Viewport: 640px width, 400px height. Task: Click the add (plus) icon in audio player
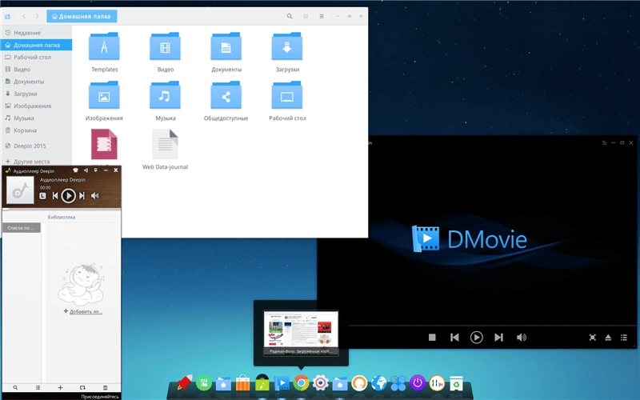click(x=60, y=388)
